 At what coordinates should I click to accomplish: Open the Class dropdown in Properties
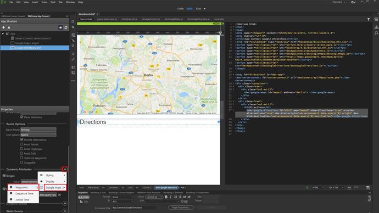pyautogui.click(x=154, y=197)
